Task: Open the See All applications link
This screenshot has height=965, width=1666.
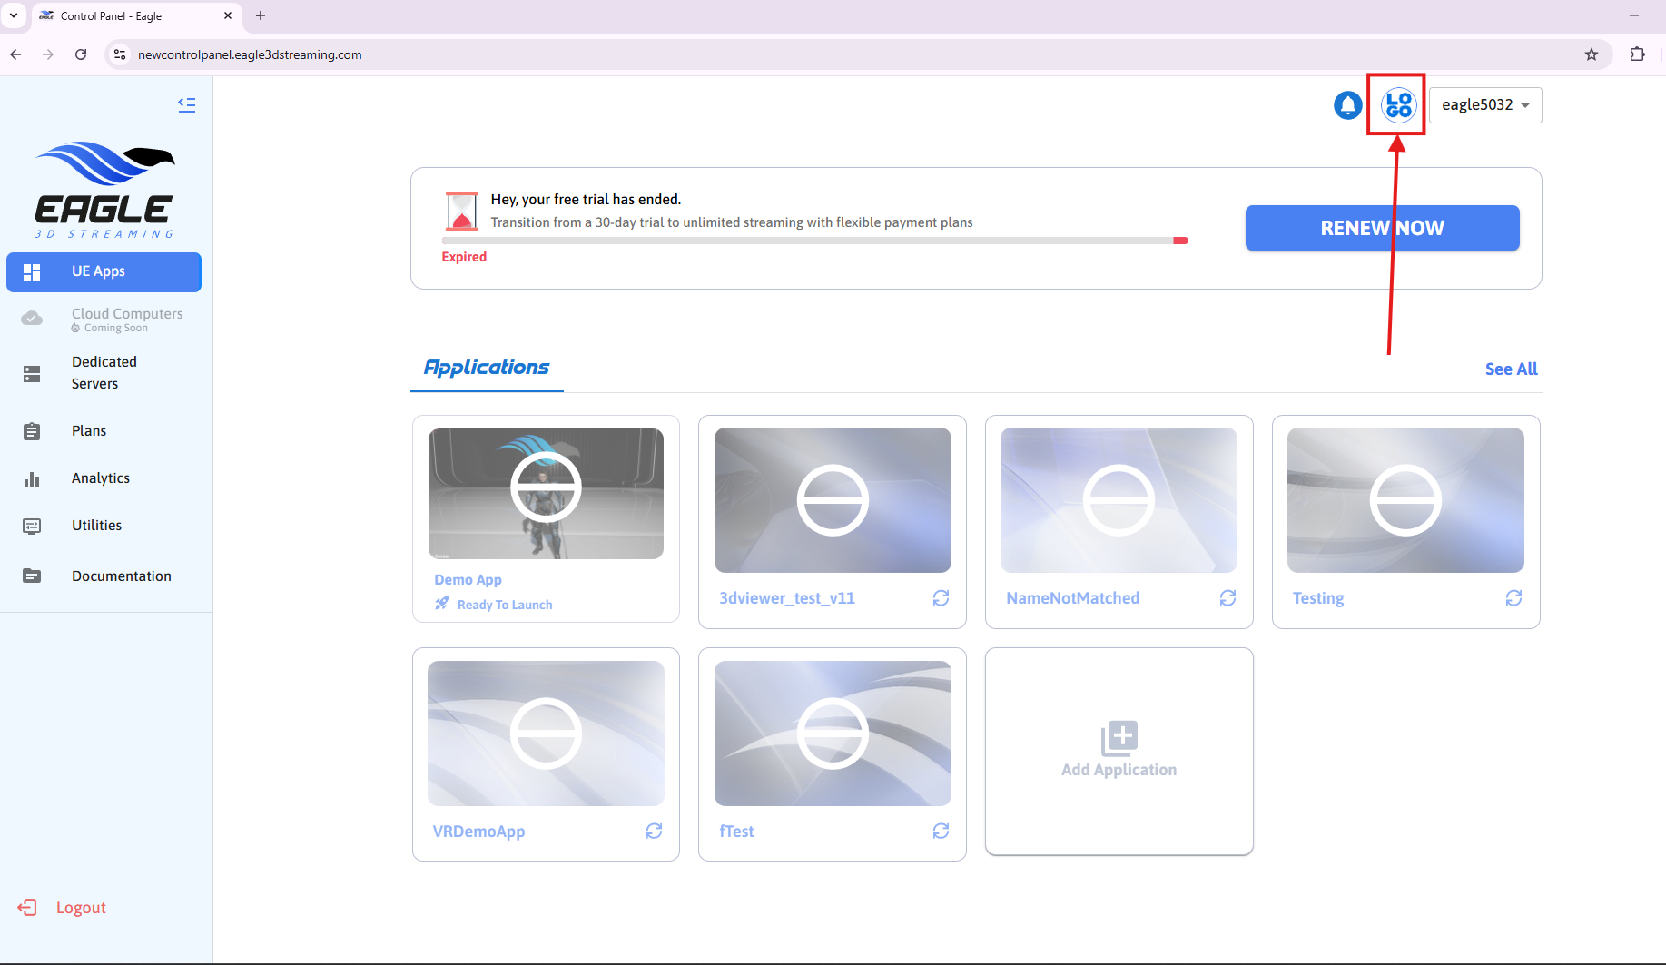Action: tap(1511, 369)
